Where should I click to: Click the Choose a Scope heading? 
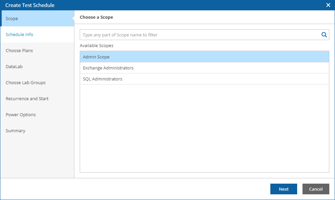pyautogui.click(x=96, y=17)
